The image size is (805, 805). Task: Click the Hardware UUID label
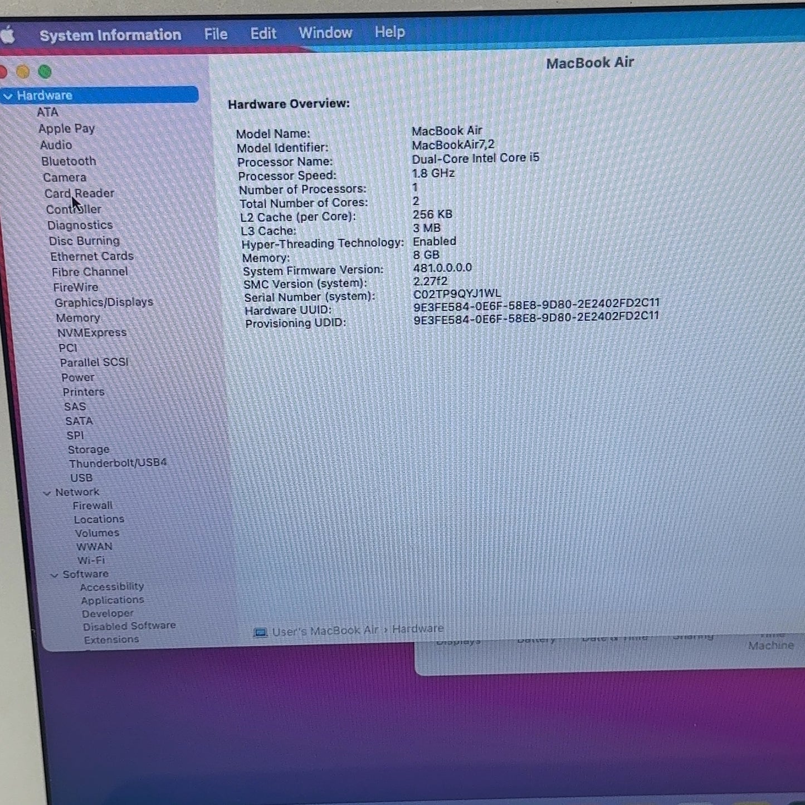click(288, 310)
